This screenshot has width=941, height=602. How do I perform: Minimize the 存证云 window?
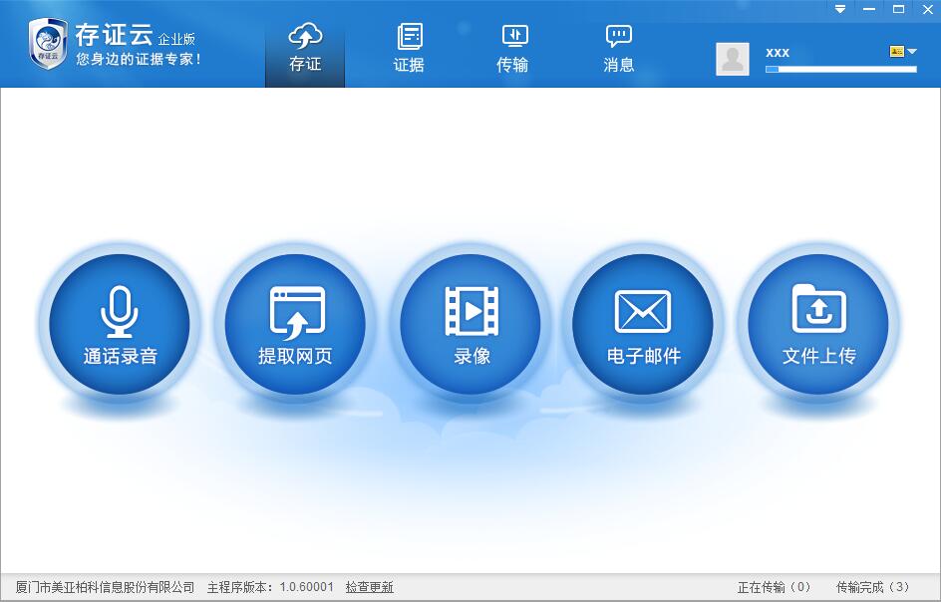point(869,9)
